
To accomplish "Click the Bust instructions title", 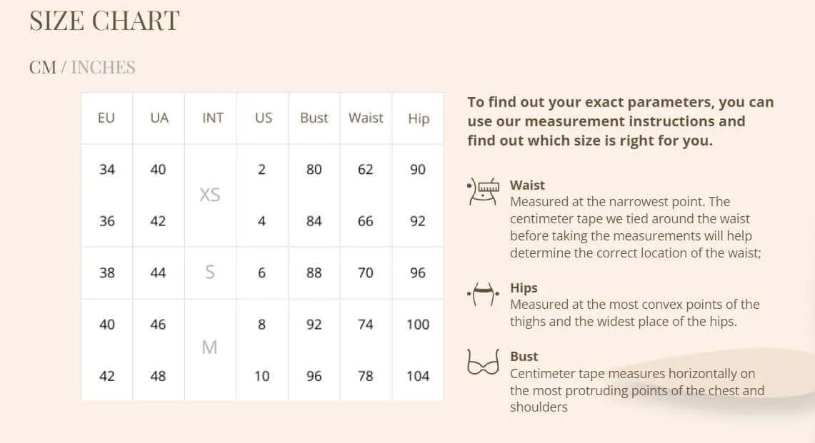I will click(524, 356).
